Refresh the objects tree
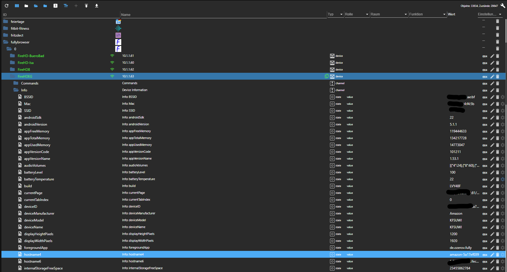 point(7,6)
